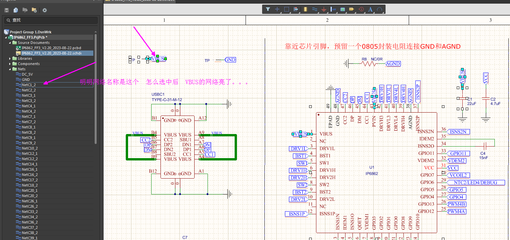Viewport: 510px width, 240px height.
Task: Select net NetC3_1
Action: click(x=29, y=95)
